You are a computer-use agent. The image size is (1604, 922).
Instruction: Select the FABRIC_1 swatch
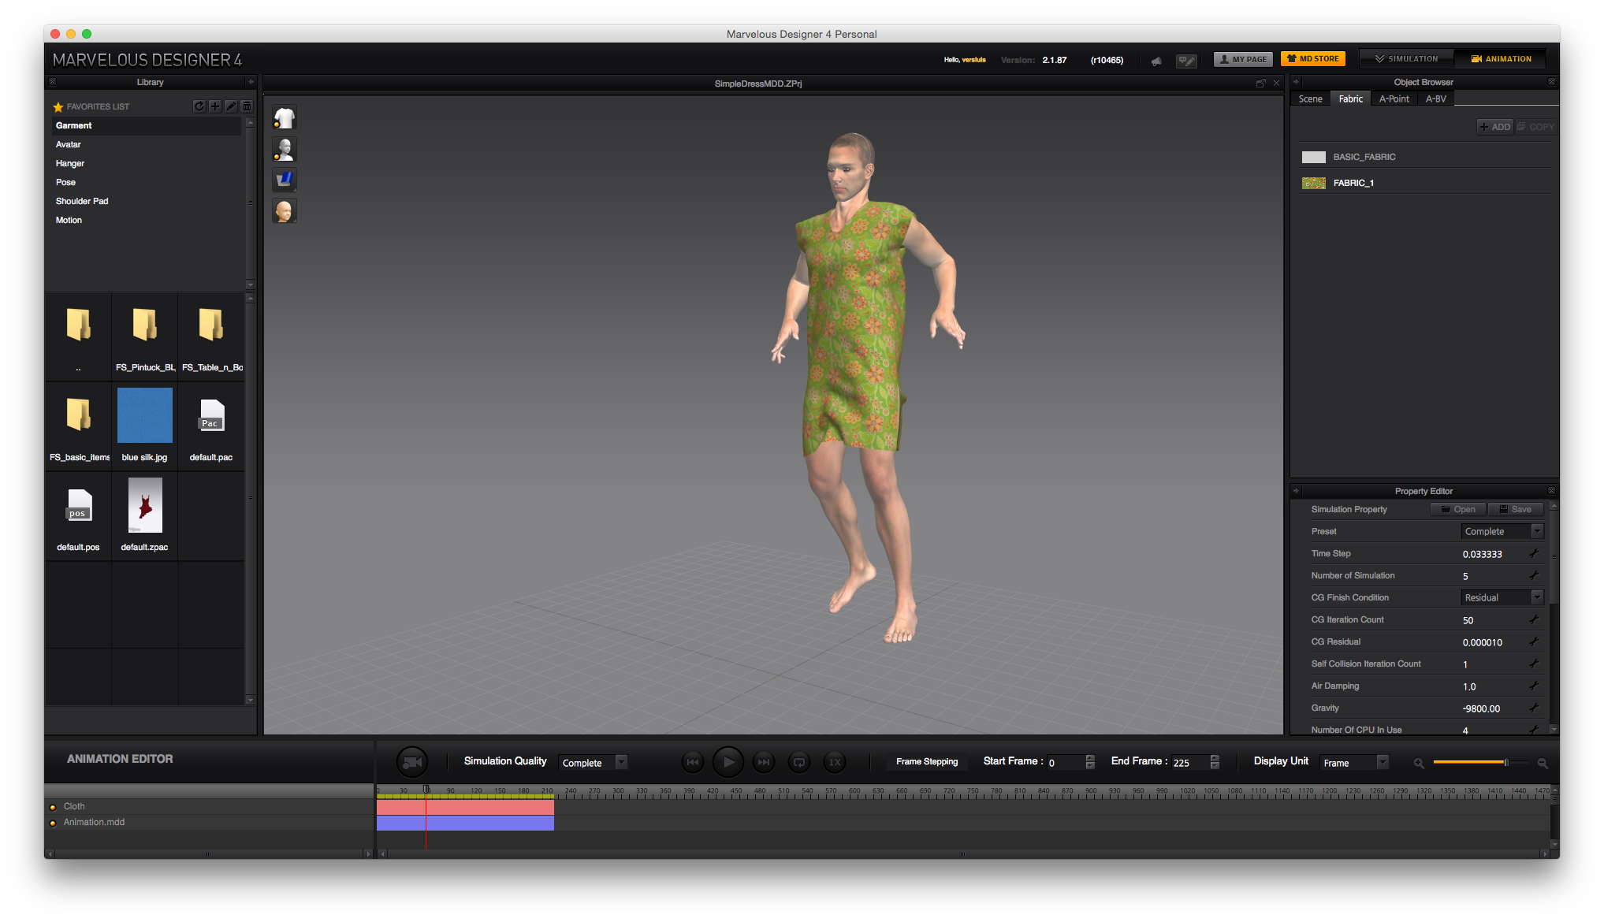tap(1313, 184)
